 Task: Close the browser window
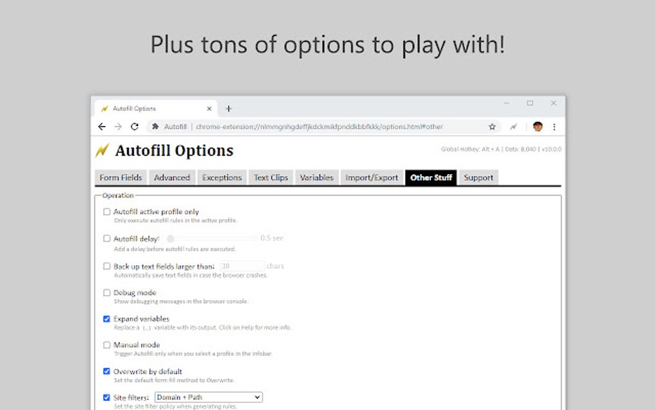point(554,103)
